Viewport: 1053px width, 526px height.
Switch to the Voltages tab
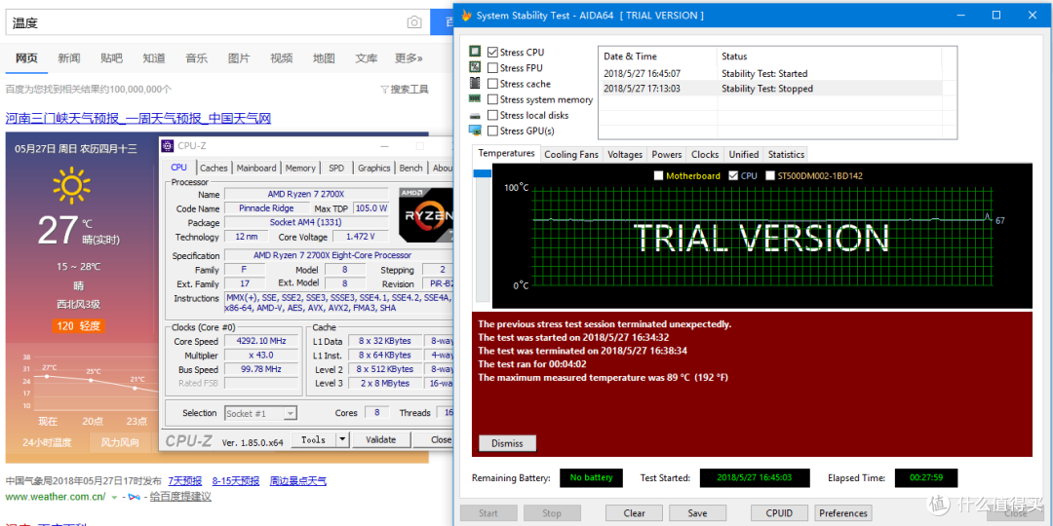click(x=625, y=154)
